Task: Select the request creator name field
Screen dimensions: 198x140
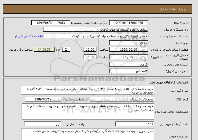Action: [x=96, y=36]
